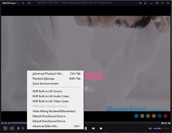
Task: Adjust the volume slider
Action: [x=161, y=128]
